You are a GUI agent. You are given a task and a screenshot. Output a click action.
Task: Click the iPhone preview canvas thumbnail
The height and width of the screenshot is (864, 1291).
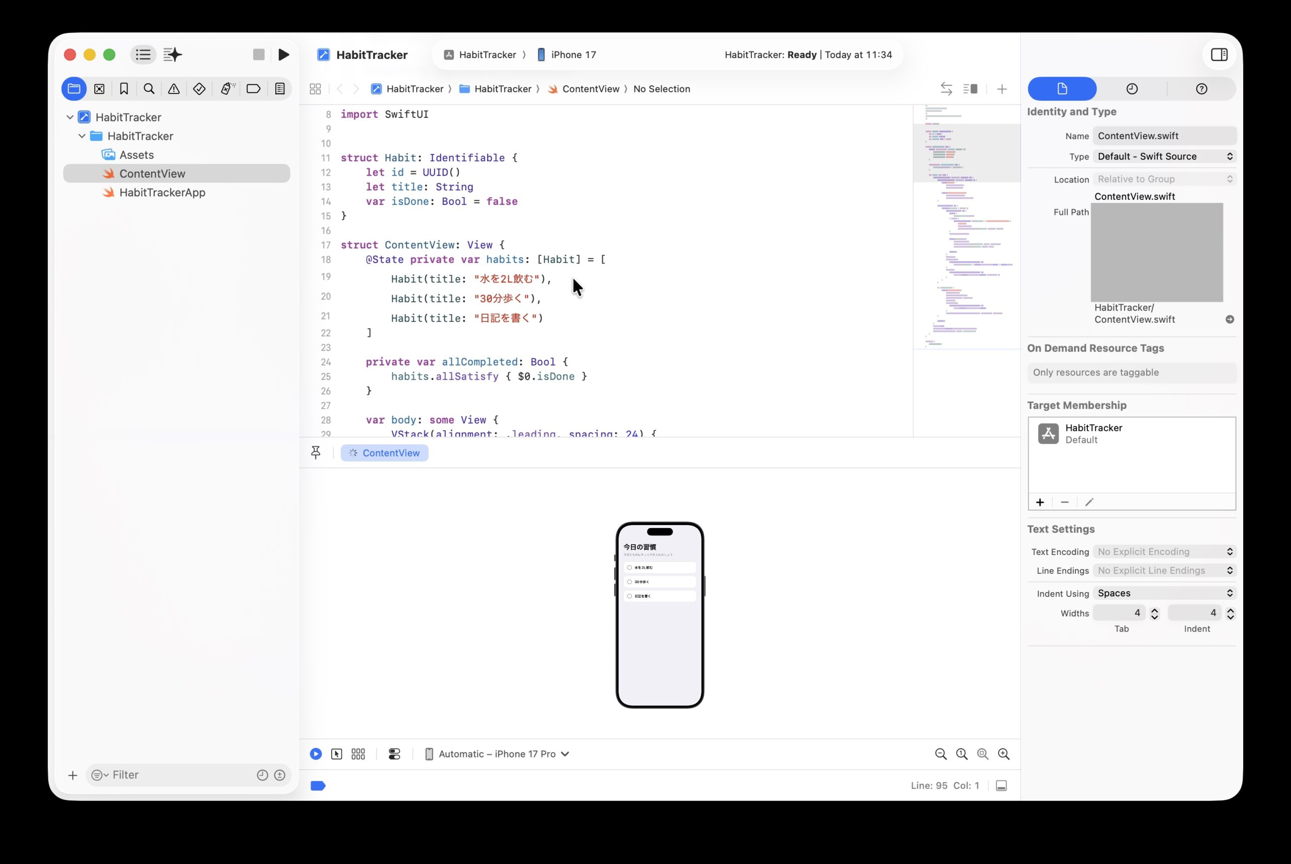point(660,615)
